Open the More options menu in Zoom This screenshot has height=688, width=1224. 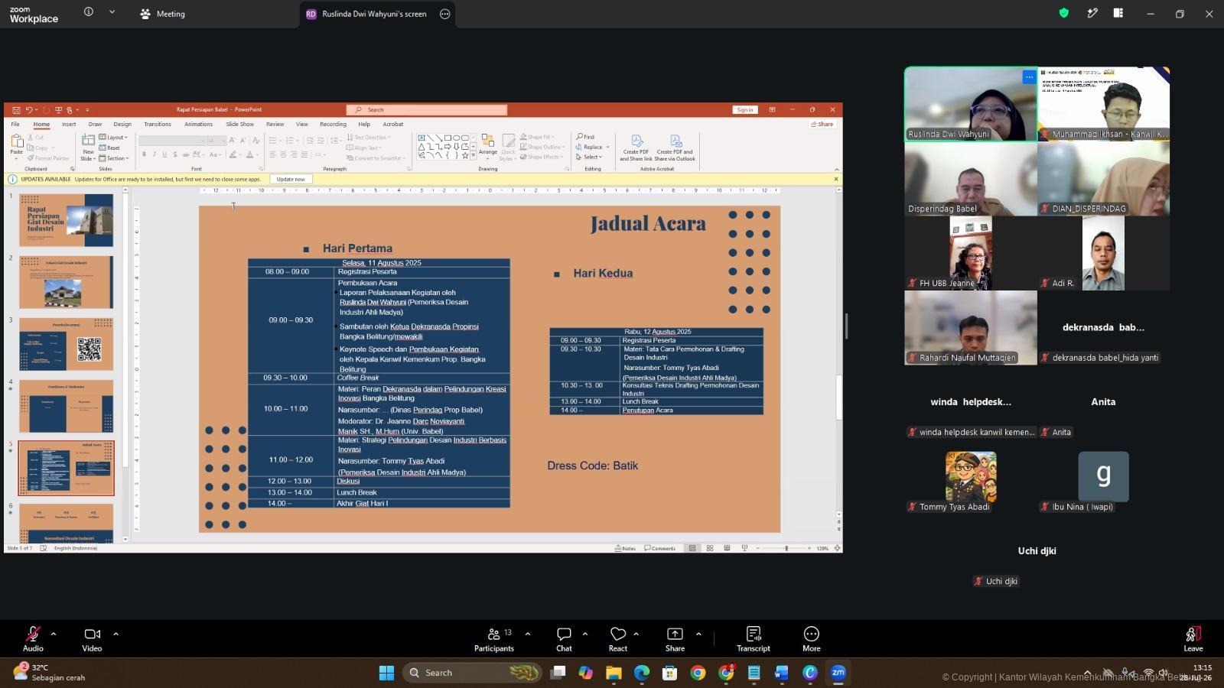click(812, 638)
